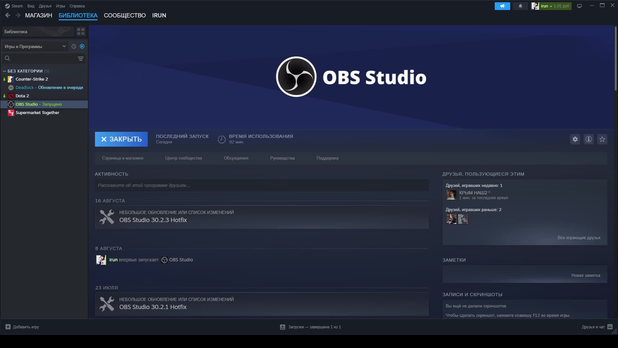Image resolution: width=618 pixels, height=348 pixels.
Task: Open the Игры menu
Action: 61,6
